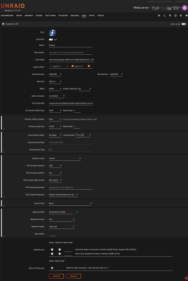
Task: Go to the Main tab
Action: 19,16
